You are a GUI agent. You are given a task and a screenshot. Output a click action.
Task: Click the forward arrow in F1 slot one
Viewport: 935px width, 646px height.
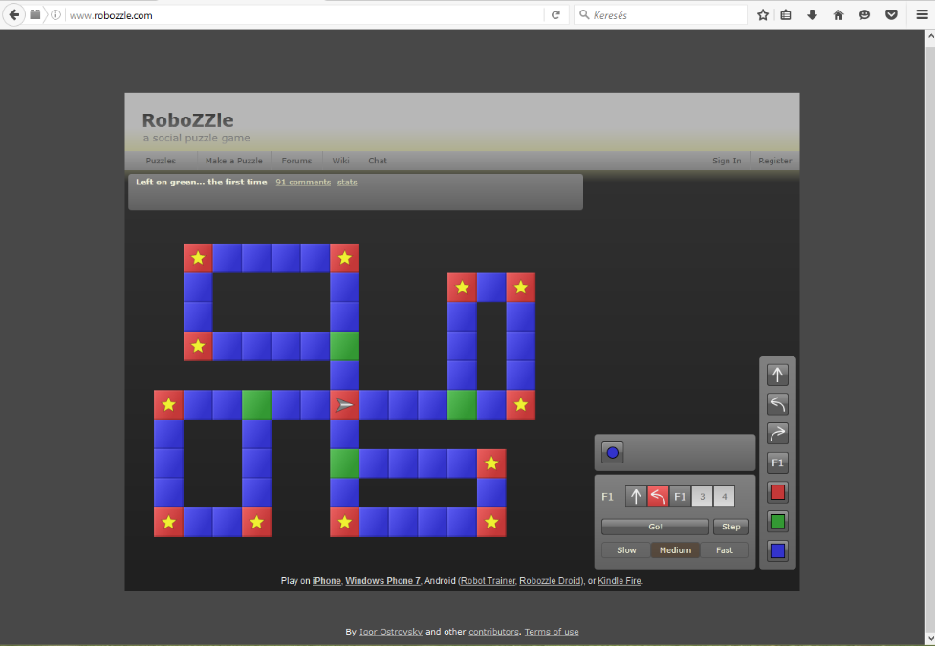point(636,496)
